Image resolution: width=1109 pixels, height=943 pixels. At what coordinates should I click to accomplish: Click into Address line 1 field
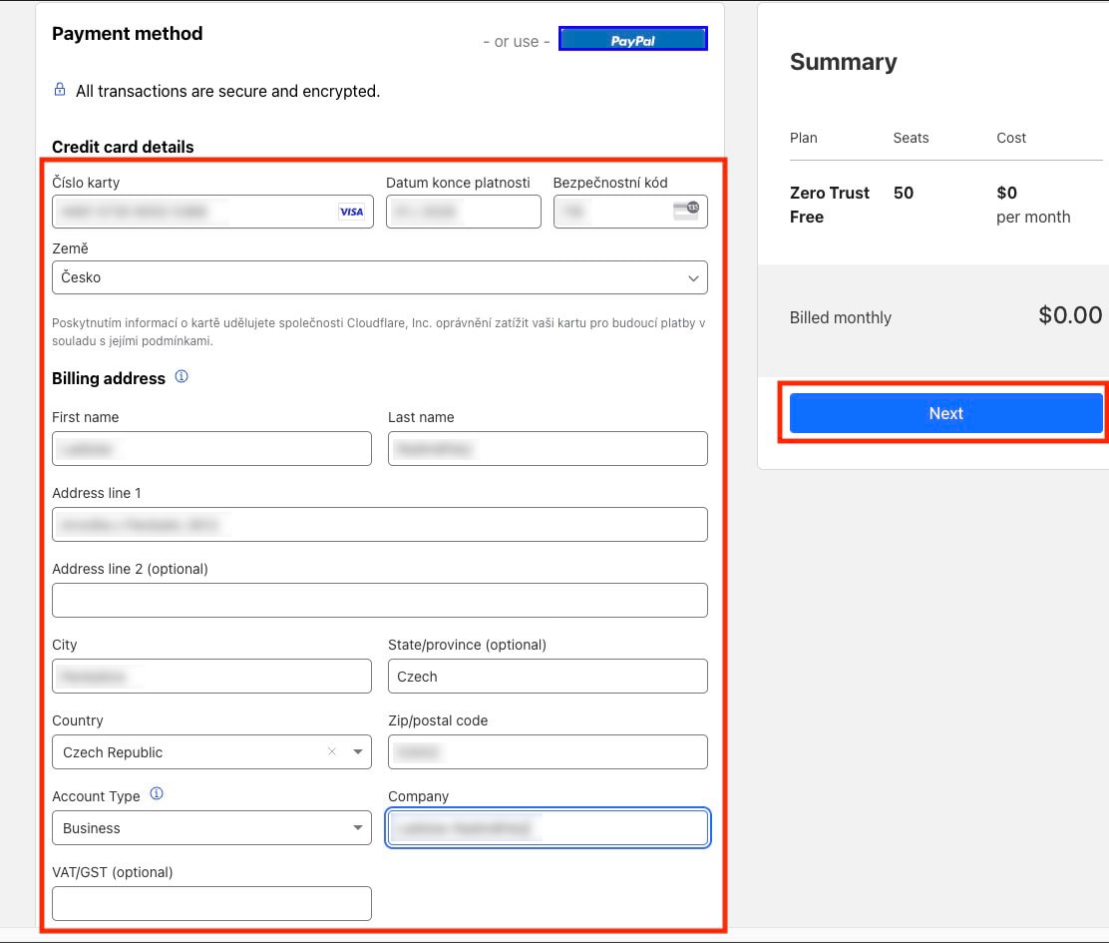tap(379, 525)
